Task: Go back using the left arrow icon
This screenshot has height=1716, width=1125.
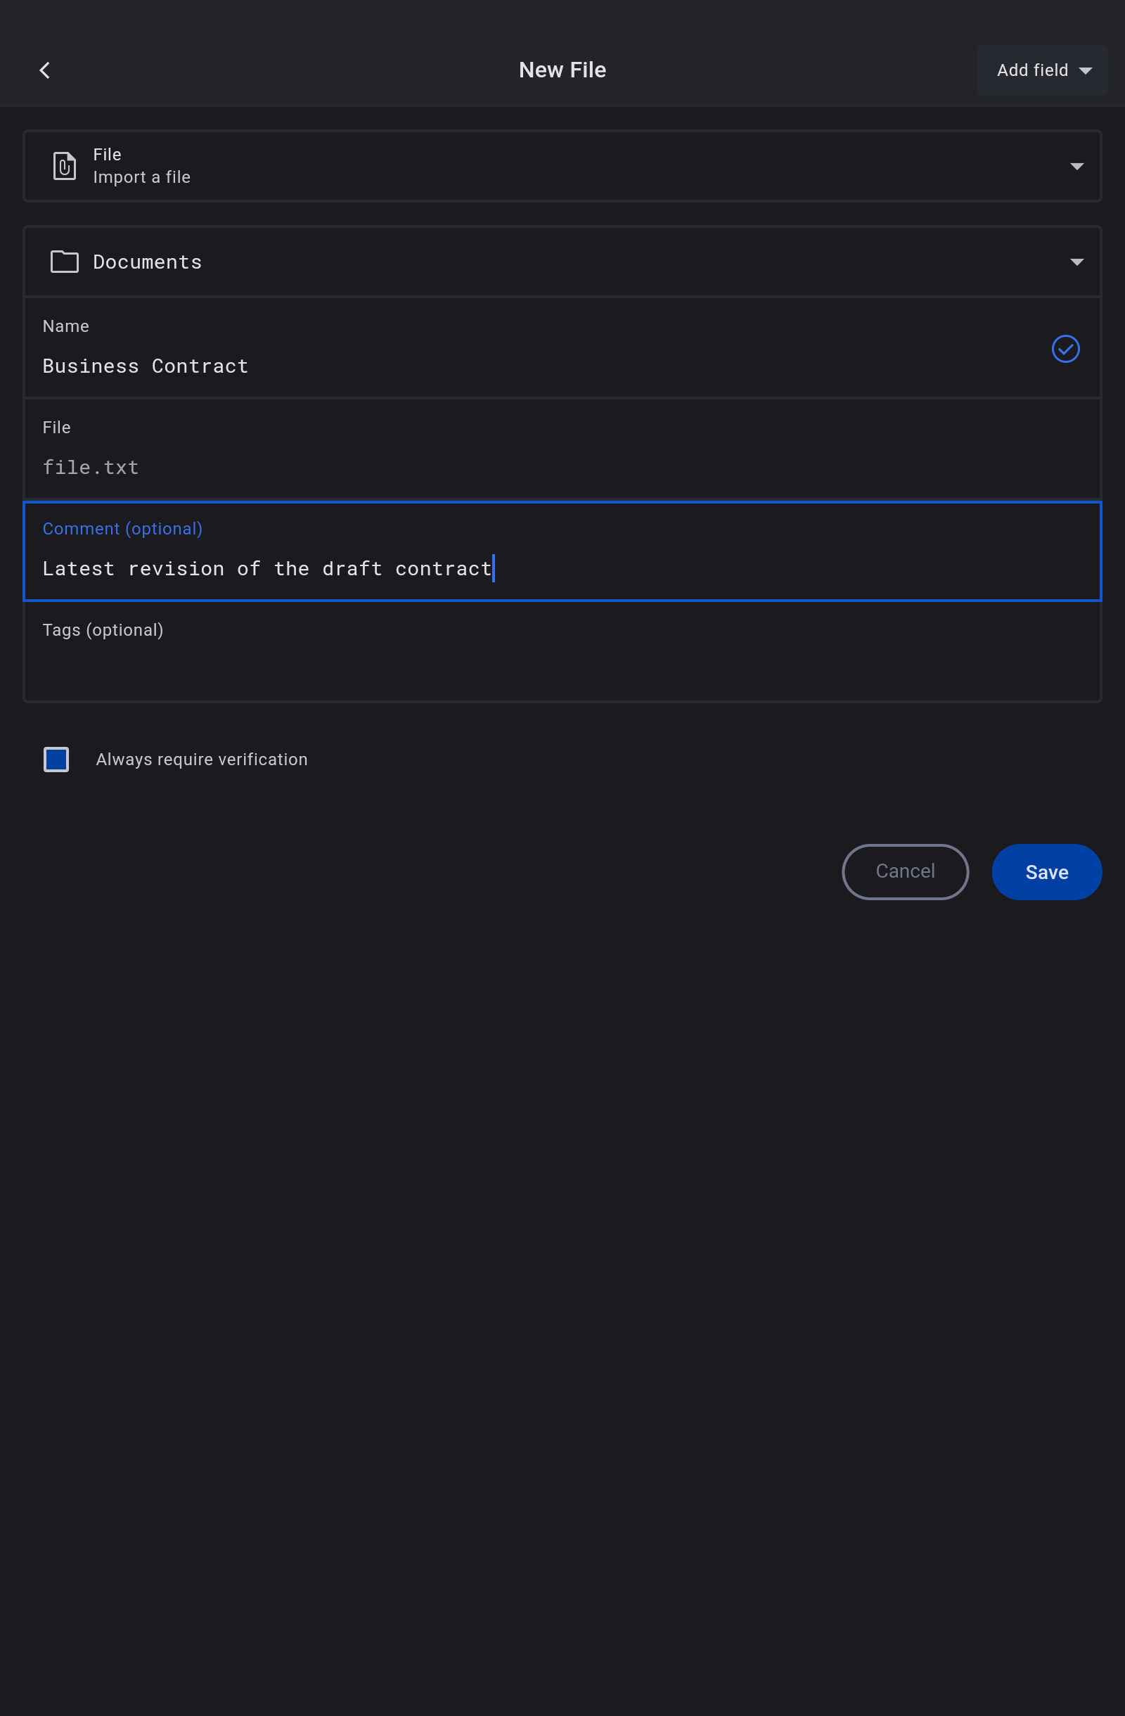Action: point(45,70)
